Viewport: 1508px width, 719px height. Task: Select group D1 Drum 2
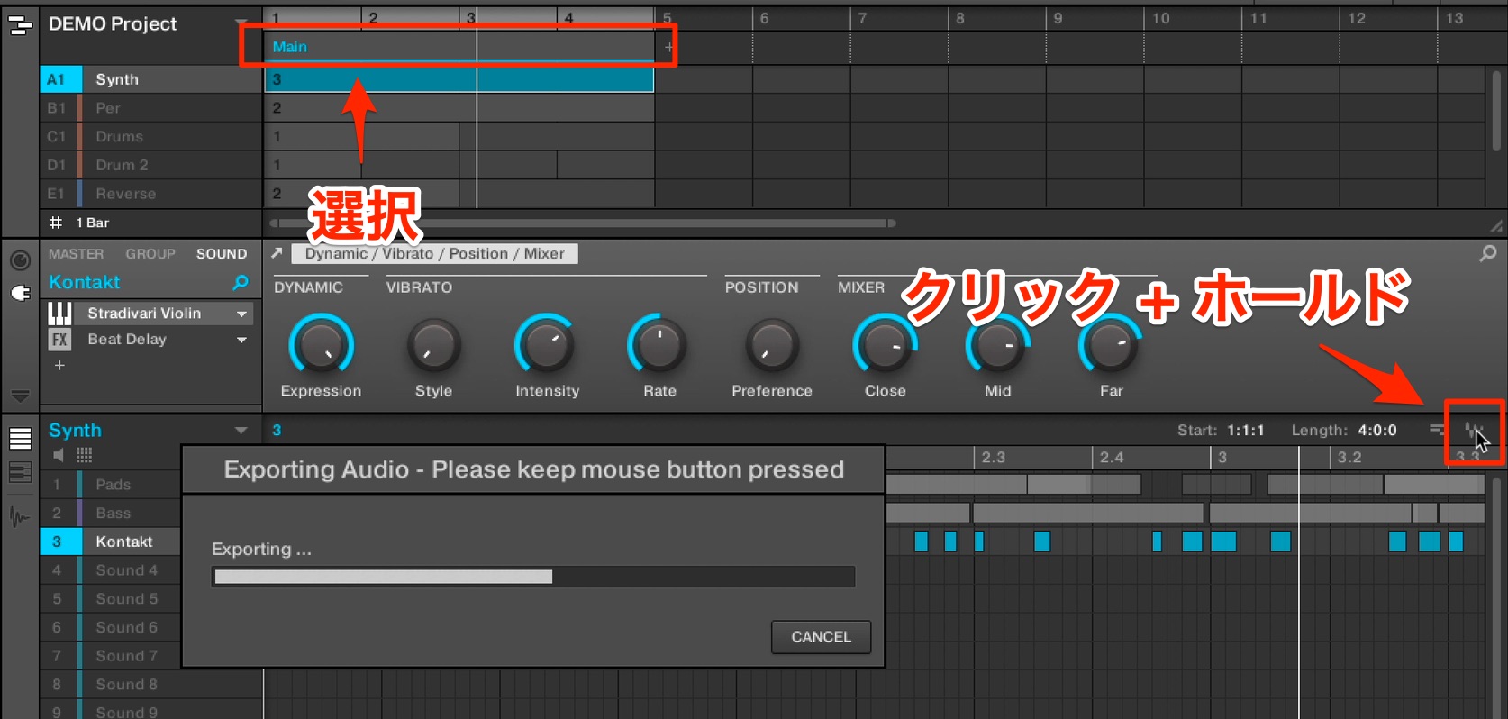[x=150, y=165]
